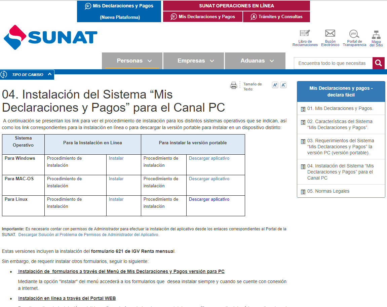Open Mis Declaraciones y Pagos Nueva Plataforma
The width and height of the screenshot is (387, 307).
(x=119, y=10)
